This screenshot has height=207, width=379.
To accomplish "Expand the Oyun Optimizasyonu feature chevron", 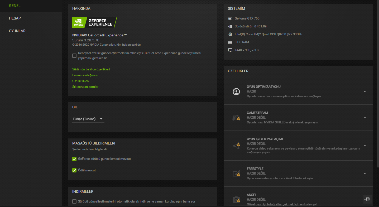I will 365,92.
